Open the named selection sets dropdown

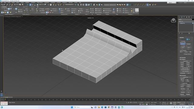click(69, 5)
